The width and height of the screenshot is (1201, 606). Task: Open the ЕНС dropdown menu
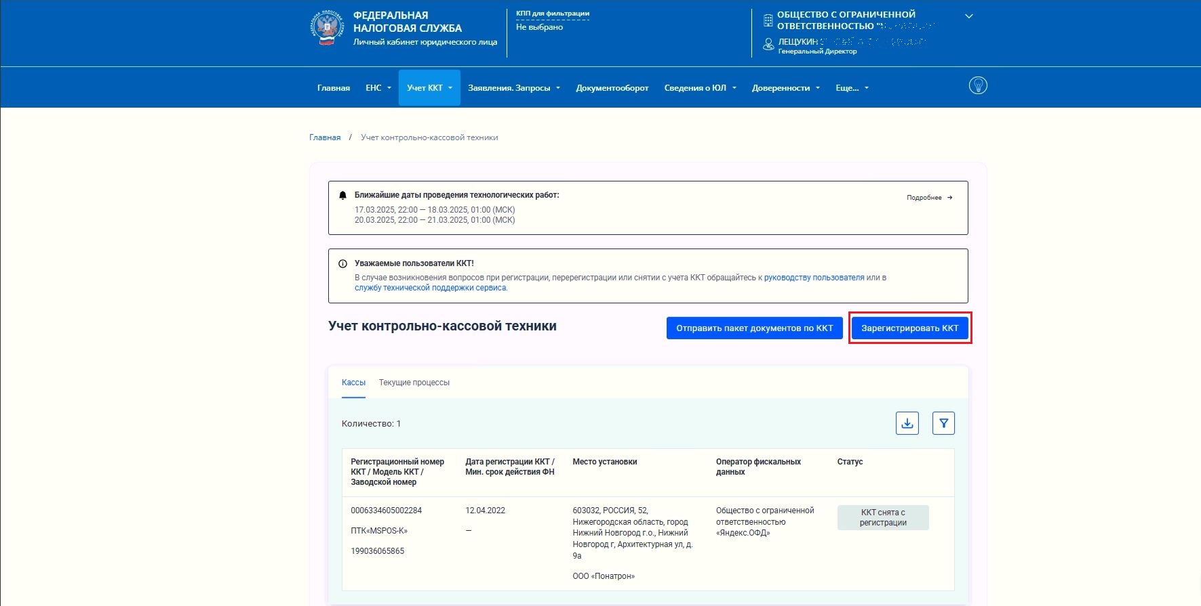378,88
